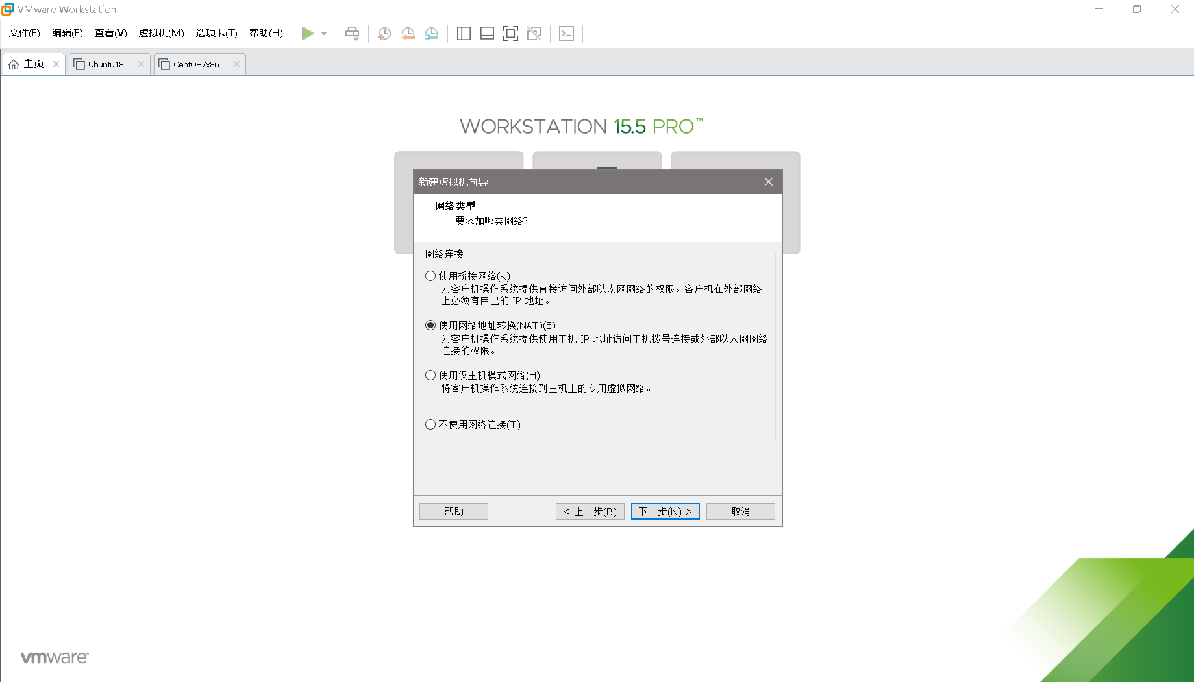The image size is (1194, 682).
Task: Toggle the thumbnail bar view icon
Action: coord(487,34)
